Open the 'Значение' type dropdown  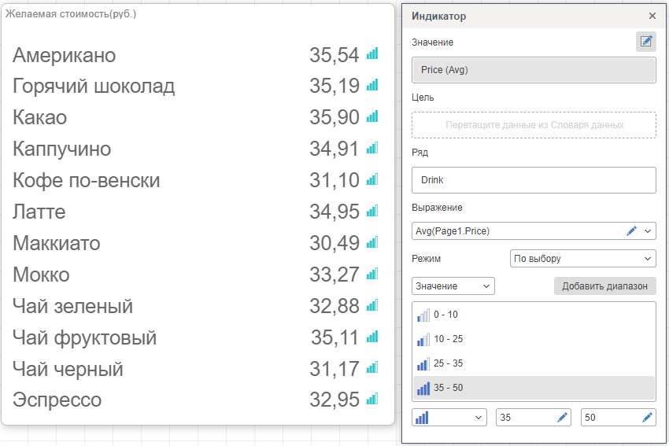[453, 286]
